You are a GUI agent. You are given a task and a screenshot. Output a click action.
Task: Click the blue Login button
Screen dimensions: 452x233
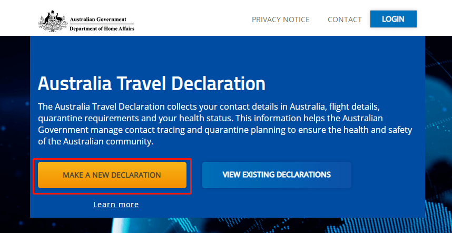[393, 19]
